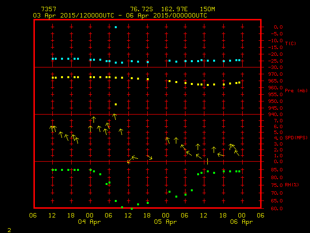Click the lowest green humidity point near 60%

(x=131, y=208)
